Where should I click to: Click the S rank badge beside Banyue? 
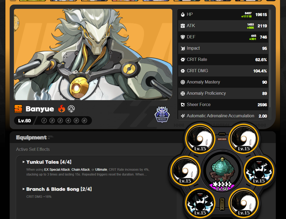point(18,109)
